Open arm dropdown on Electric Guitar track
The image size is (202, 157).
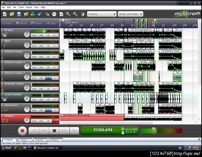(x=58, y=57)
